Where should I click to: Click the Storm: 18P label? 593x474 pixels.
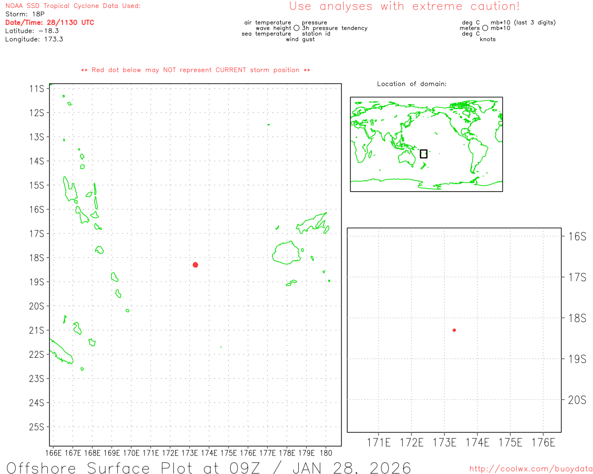pos(25,14)
